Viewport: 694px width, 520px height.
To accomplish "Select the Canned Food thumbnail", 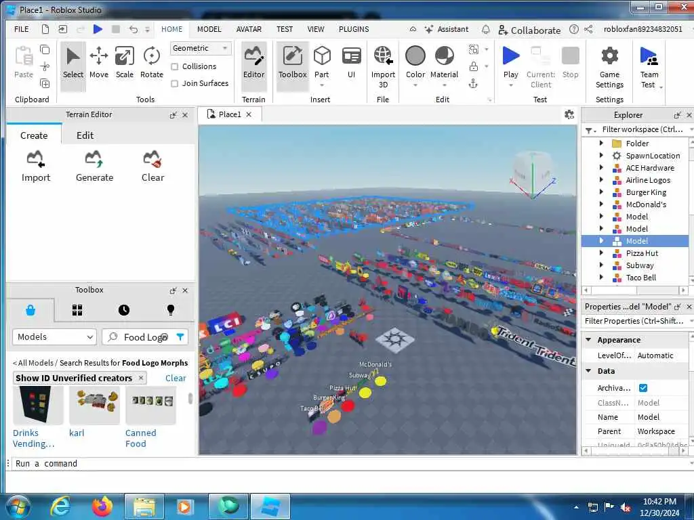I will pos(151,405).
